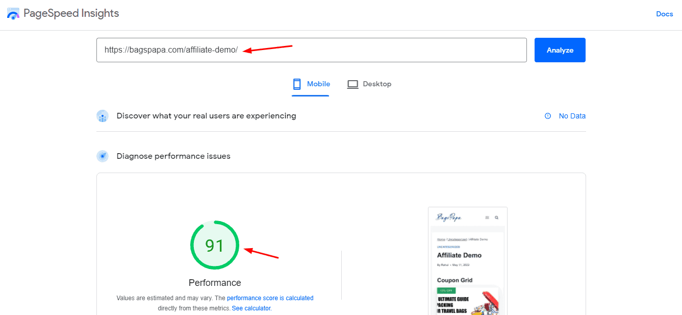This screenshot has height=315, width=682.
Task: Click the PageSpeed Insights logo icon
Action: coord(13,14)
